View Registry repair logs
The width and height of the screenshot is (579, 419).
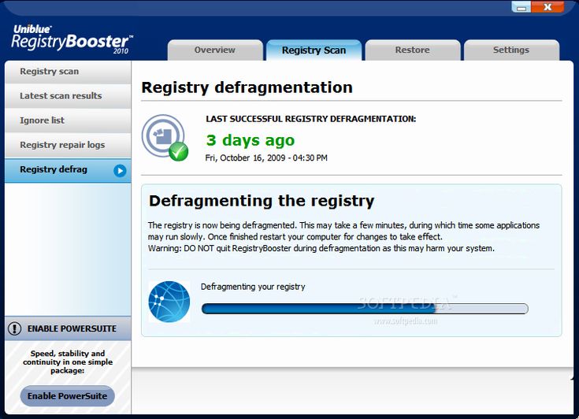tap(68, 145)
